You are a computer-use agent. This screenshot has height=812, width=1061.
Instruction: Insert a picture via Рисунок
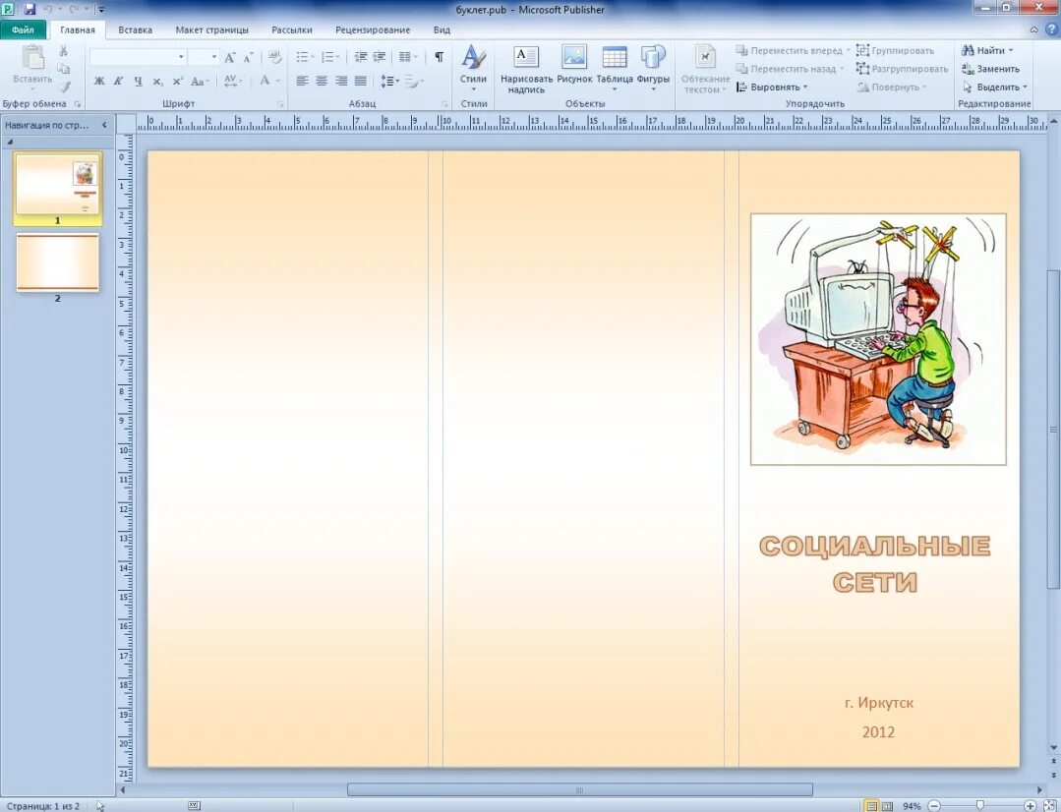point(574,66)
